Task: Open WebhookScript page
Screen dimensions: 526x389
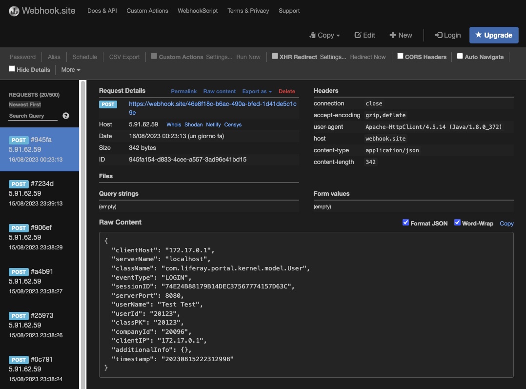Action: pos(198,11)
